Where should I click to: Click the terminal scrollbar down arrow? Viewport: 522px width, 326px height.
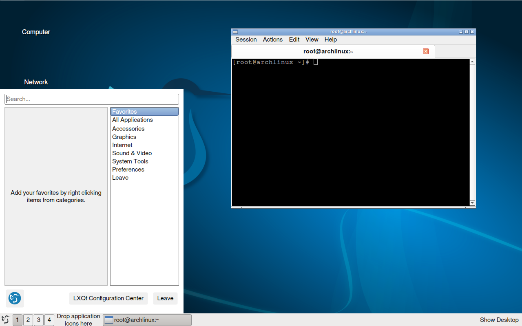click(x=472, y=203)
